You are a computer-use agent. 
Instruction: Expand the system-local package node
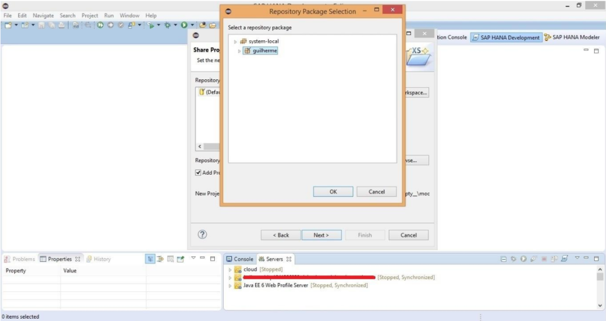(x=235, y=41)
